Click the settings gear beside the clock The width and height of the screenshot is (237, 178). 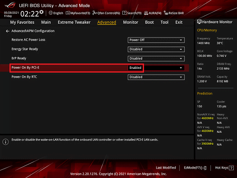(42, 12)
